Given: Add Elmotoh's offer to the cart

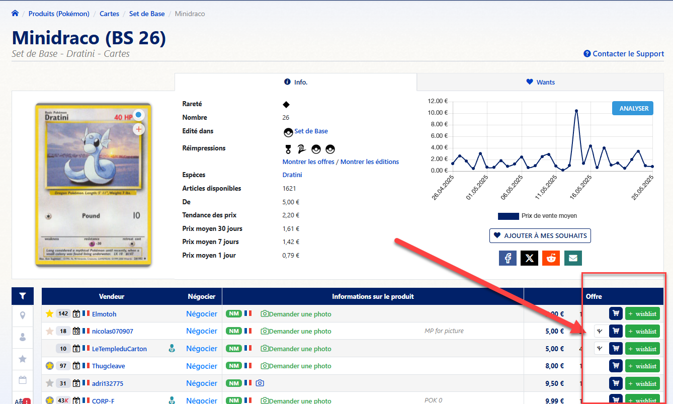Looking at the screenshot, I should (616, 314).
